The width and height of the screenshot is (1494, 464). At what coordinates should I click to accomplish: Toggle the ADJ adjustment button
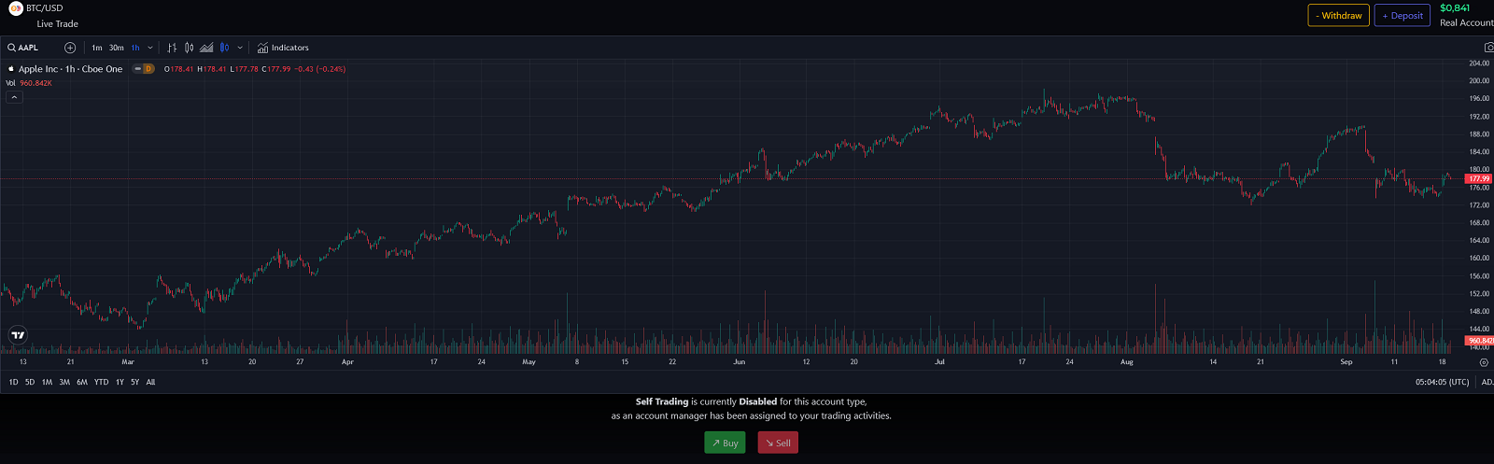point(1487,382)
